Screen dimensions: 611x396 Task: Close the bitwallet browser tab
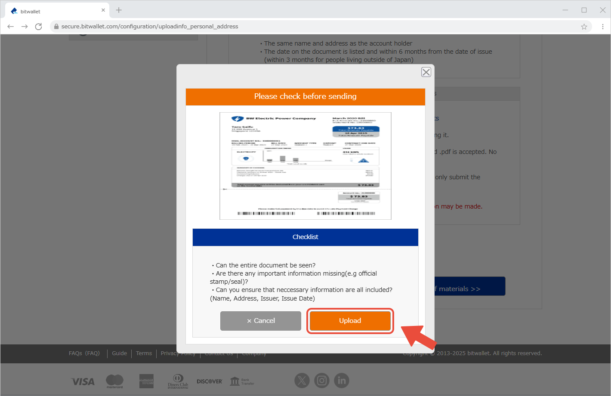pyautogui.click(x=103, y=10)
